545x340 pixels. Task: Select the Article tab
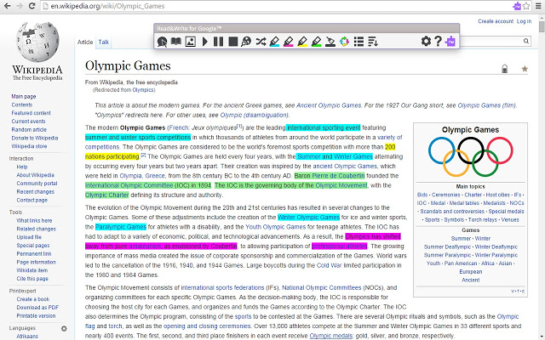point(85,42)
